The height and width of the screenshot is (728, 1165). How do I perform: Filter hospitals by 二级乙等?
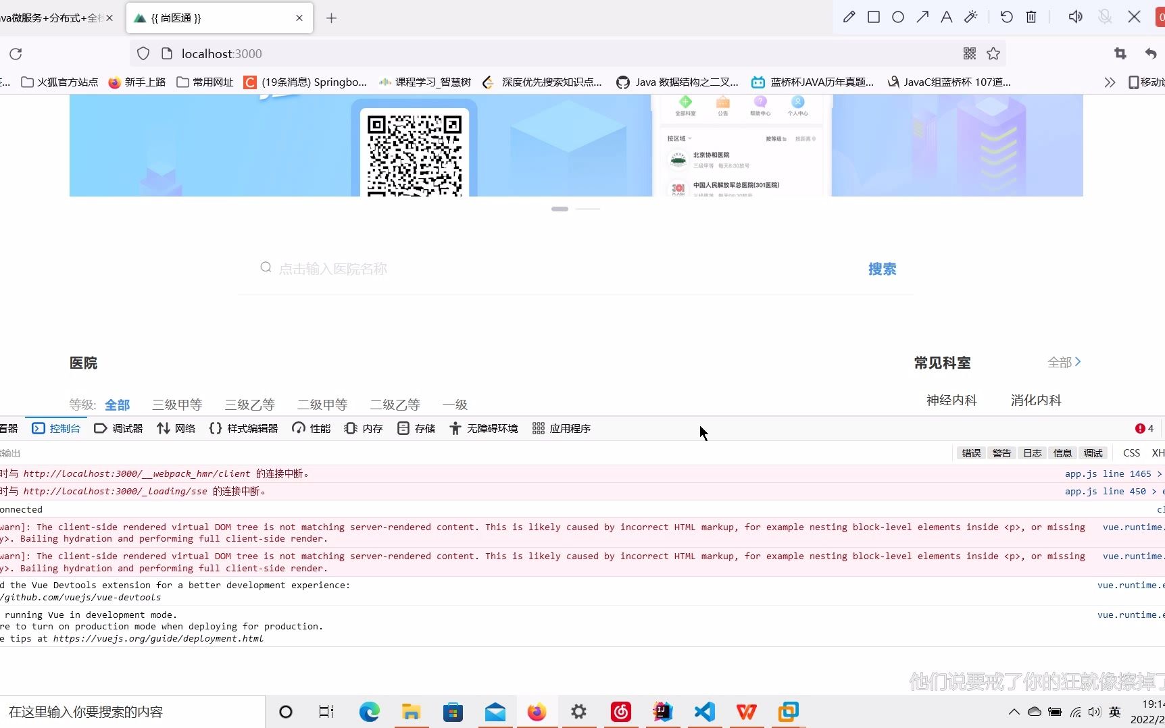tap(395, 405)
